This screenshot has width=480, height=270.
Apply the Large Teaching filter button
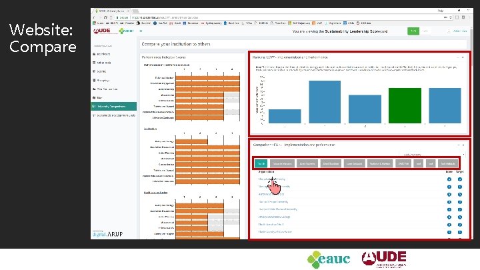(x=307, y=164)
